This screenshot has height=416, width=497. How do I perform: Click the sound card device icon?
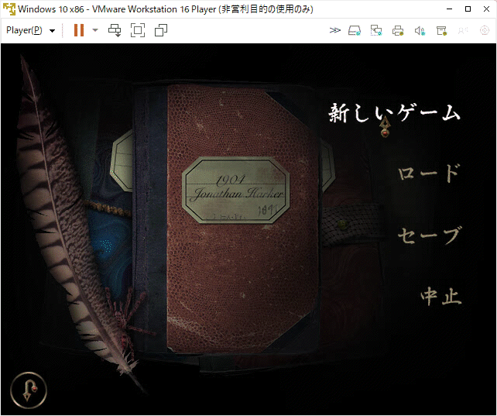tap(420, 30)
